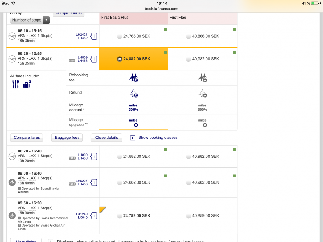Click the meals included cutlery icon
Image resolution: width=323 pixels, height=242 pixels.
[15, 84]
